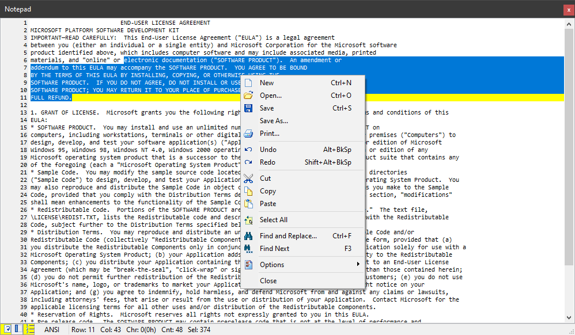This screenshot has width=575, height=335.
Task: Toggle column selection mode in status bar
Action: coord(18,329)
